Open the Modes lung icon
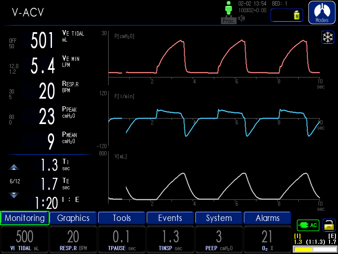 pos(322,12)
